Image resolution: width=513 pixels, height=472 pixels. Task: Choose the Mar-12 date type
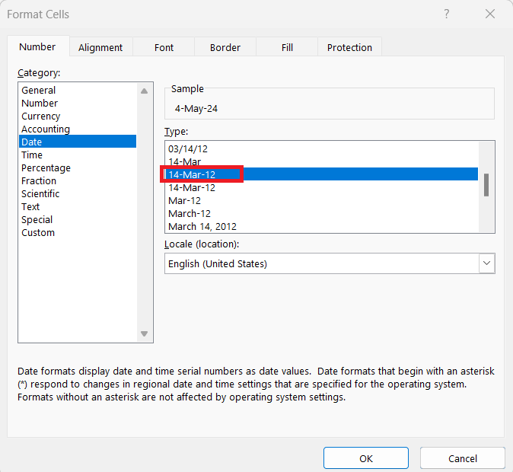[322, 200]
